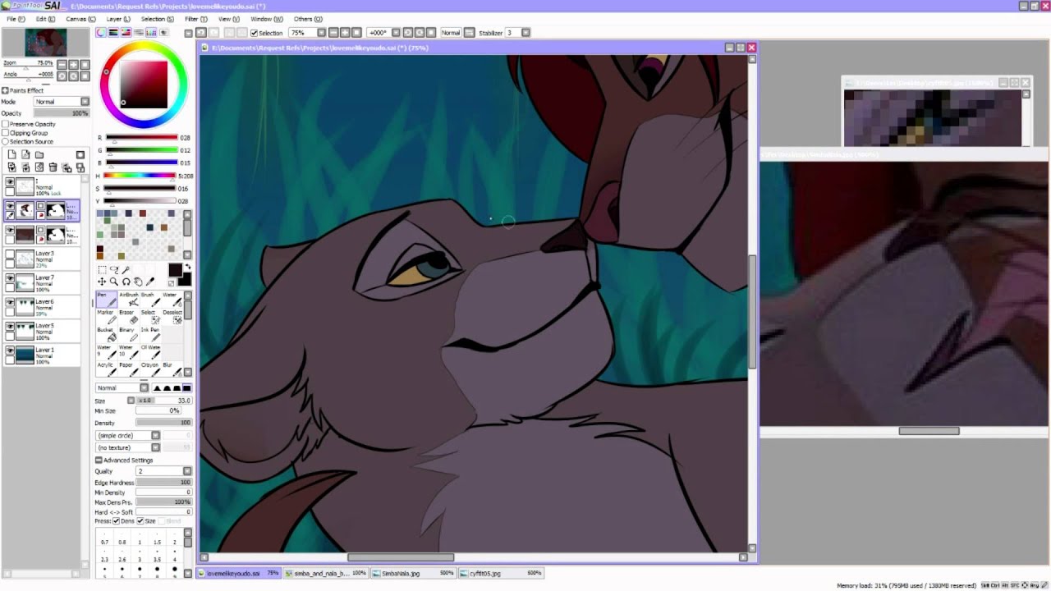Open the Canvas menu
The width and height of the screenshot is (1051, 591).
coord(80,18)
